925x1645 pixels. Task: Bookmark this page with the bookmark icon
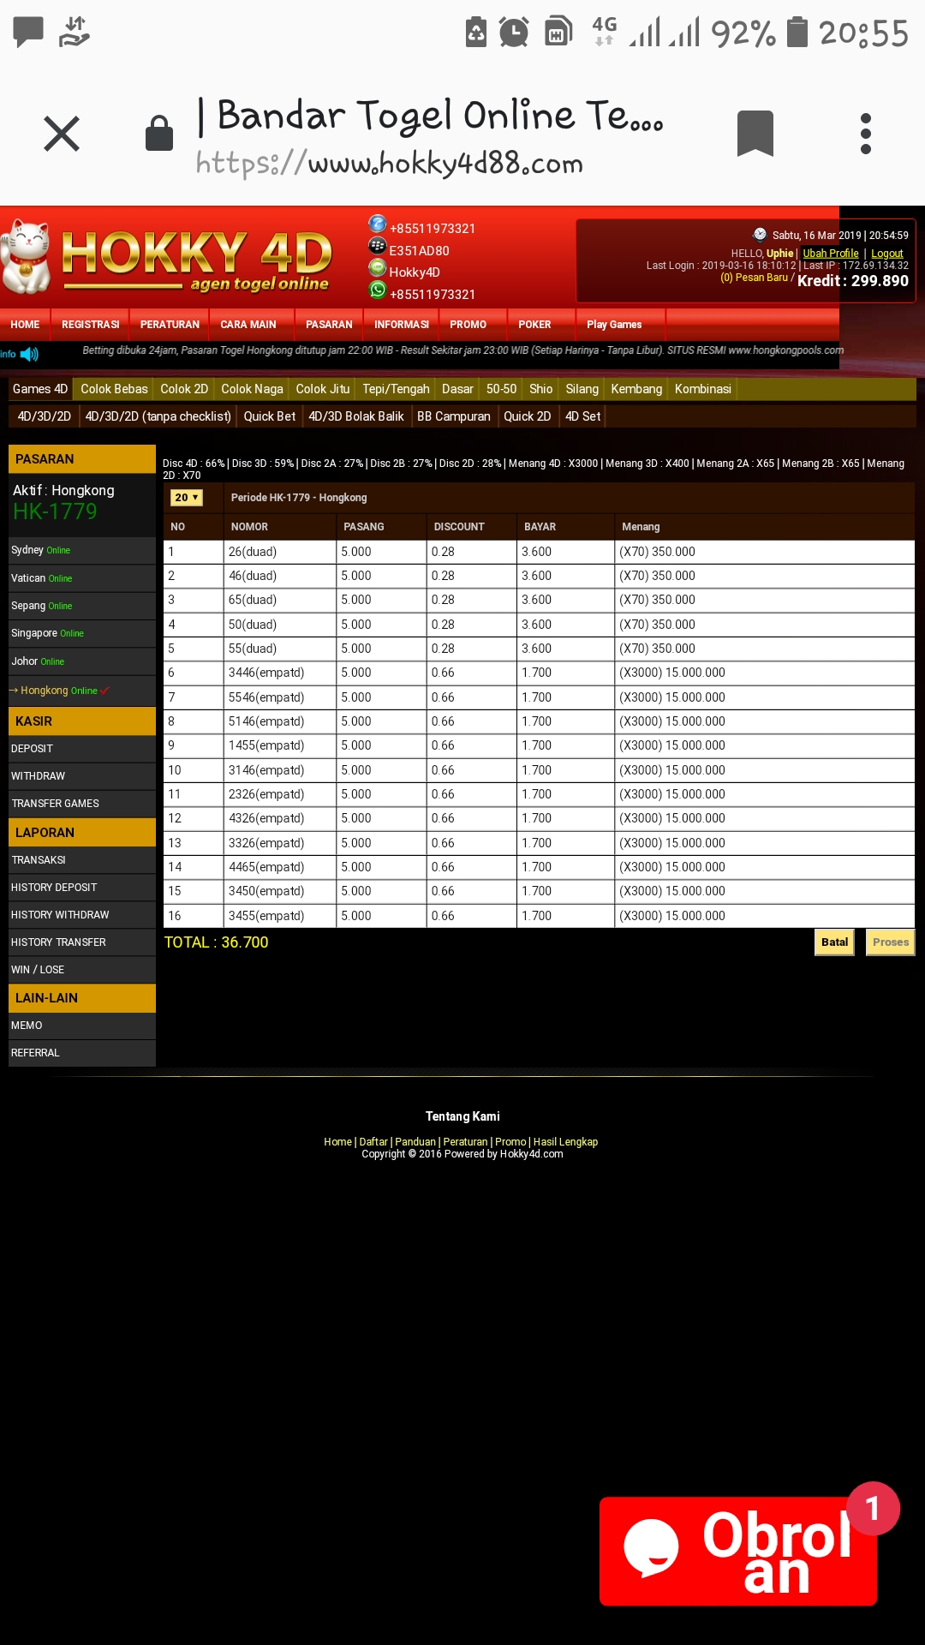click(x=755, y=134)
